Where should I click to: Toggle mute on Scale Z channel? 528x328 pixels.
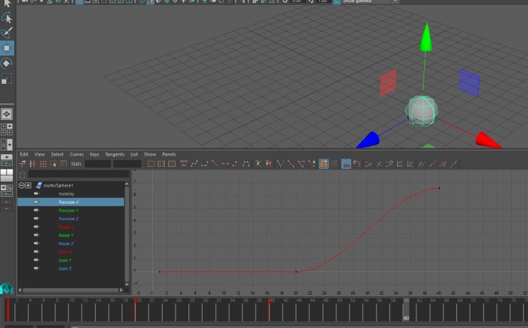tap(36, 268)
